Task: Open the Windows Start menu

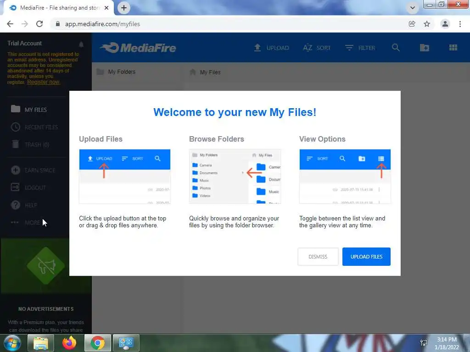Action: coord(12,343)
